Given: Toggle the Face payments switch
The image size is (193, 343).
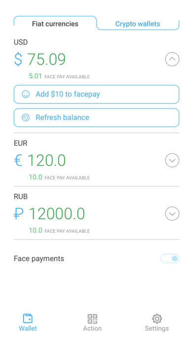Looking at the screenshot, I should [170, 259].
